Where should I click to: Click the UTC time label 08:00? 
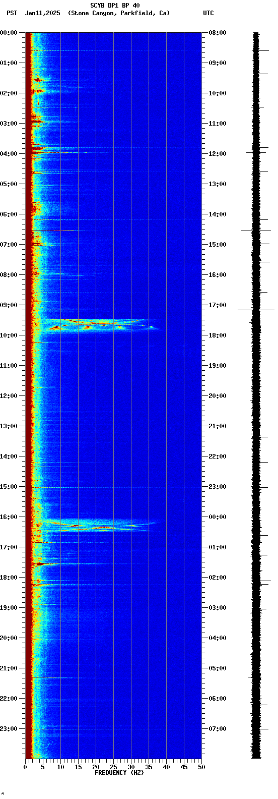point(218,33)
